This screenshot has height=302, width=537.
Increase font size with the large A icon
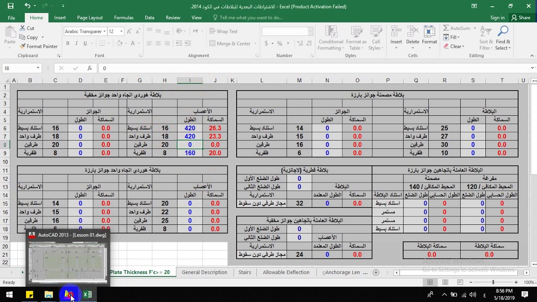click(129, 31)
